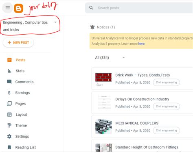Open the hamburger main menu
193x153 pixels.
[x=8, y=8]
